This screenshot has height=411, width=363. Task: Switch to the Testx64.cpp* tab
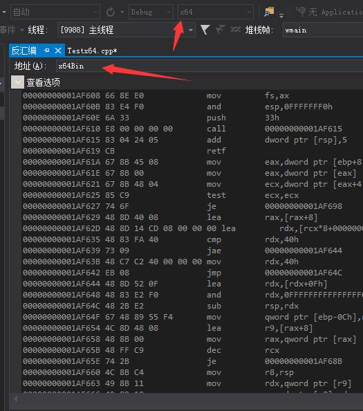tap(92, 51)
